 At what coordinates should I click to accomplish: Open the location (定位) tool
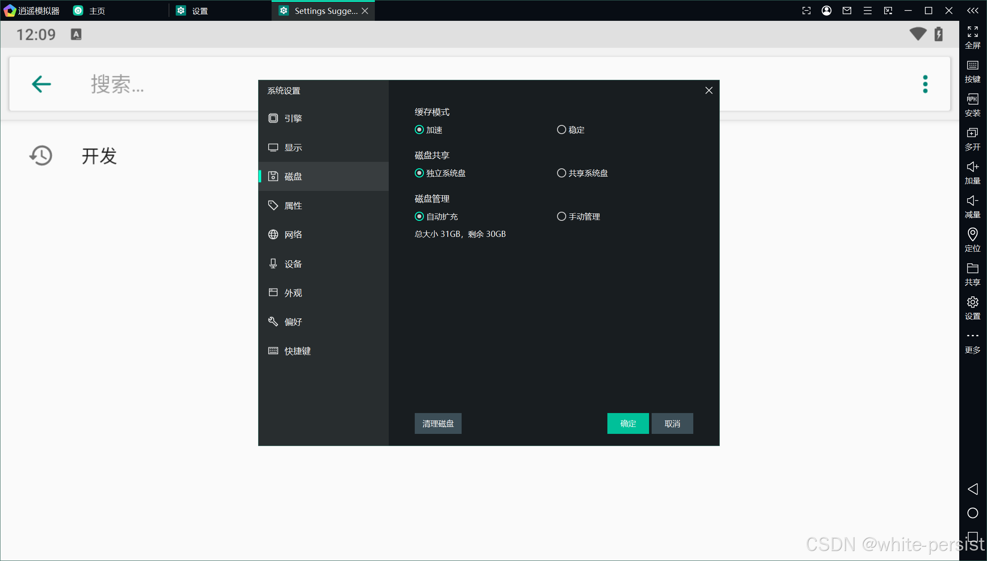[x=972, y=240]
